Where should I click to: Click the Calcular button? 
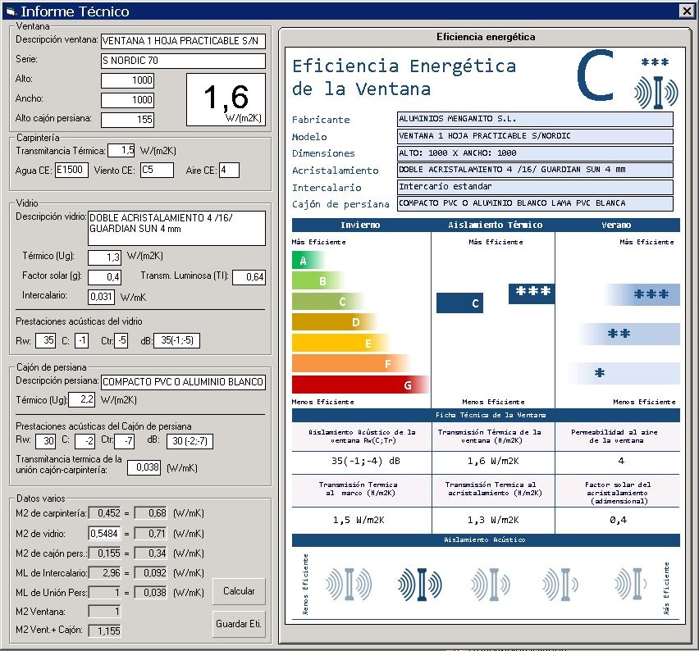pos(239,591)
